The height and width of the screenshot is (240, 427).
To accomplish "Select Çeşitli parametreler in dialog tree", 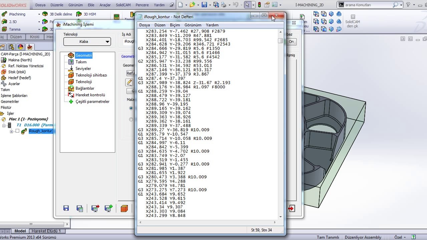I will pos(92,102).
